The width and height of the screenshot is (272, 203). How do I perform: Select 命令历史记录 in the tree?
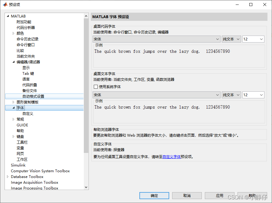point(28,39)
